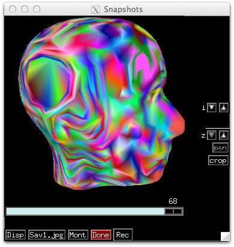
Task: Open montage with the Mont button
Action: tap(78, 235)
